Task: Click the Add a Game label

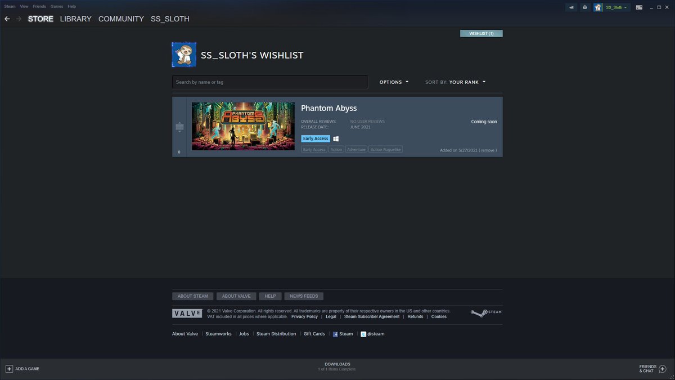Action: [27, 369]
